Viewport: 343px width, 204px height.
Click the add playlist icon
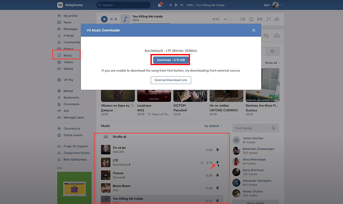pyautogui.click(x=266, y=36)
